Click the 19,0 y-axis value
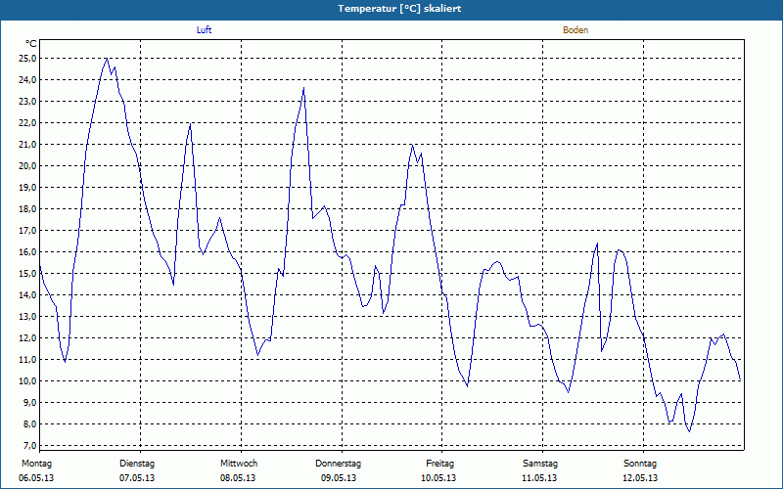This screenshot has height=489, width=783. click(x=27, y=187)
